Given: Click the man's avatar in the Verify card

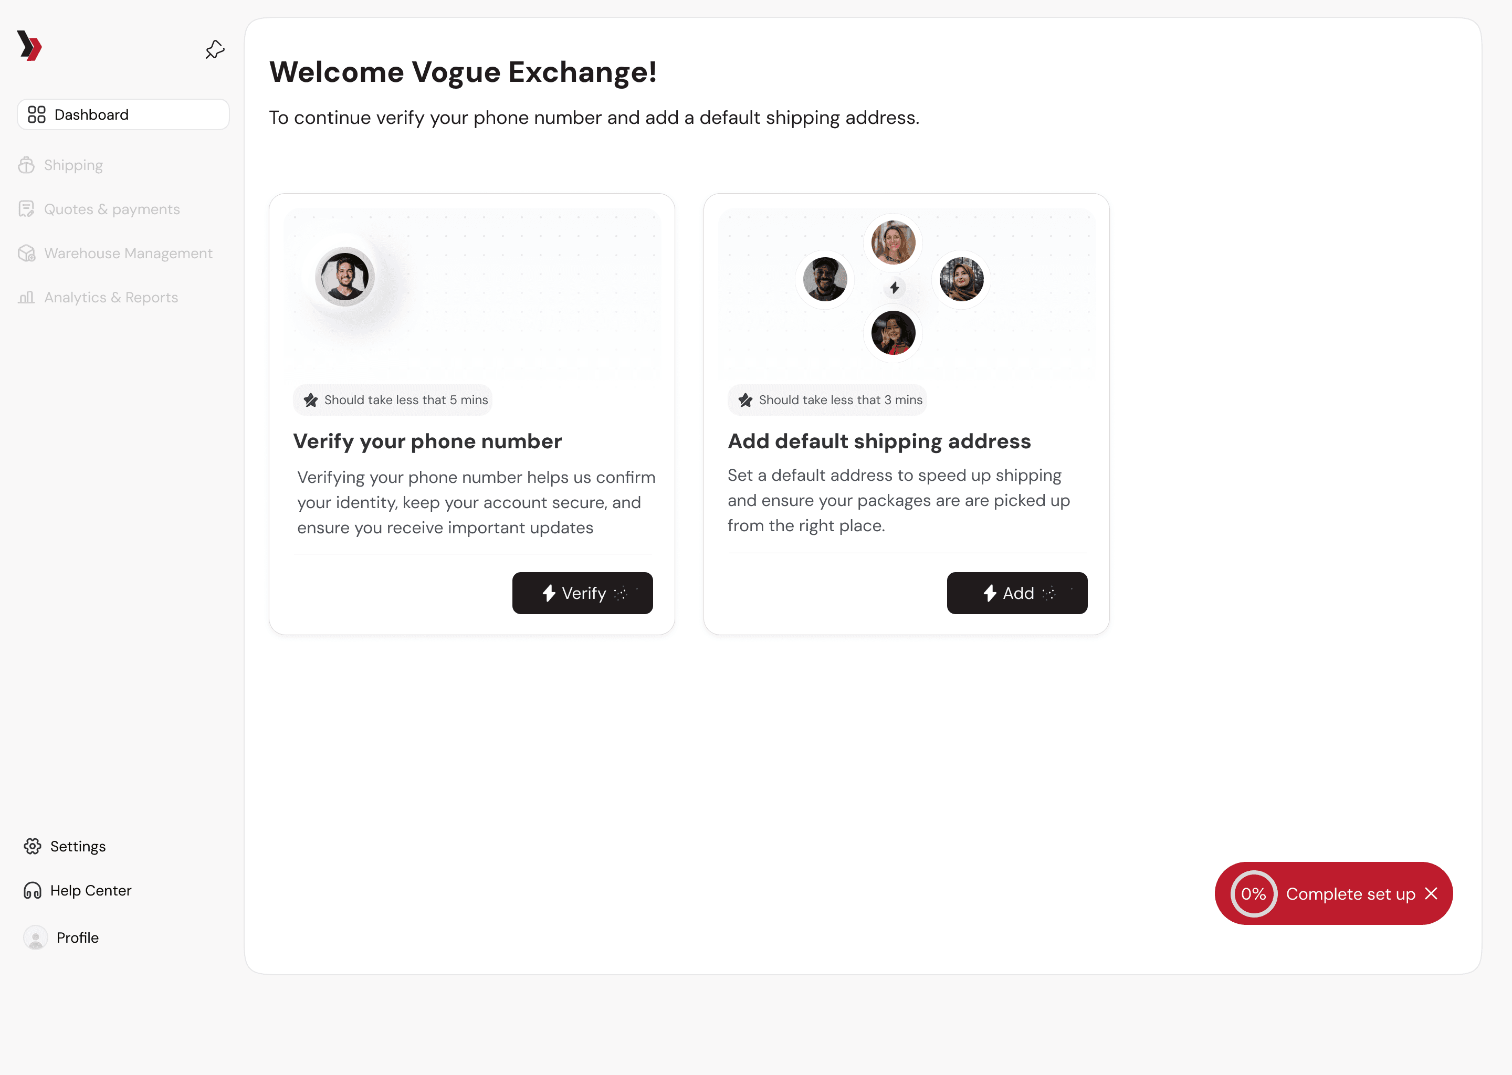Looking at the screenshot, I should (345, 277).
